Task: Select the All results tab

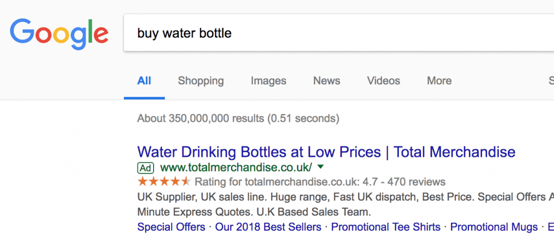Action: pos(144,81)
